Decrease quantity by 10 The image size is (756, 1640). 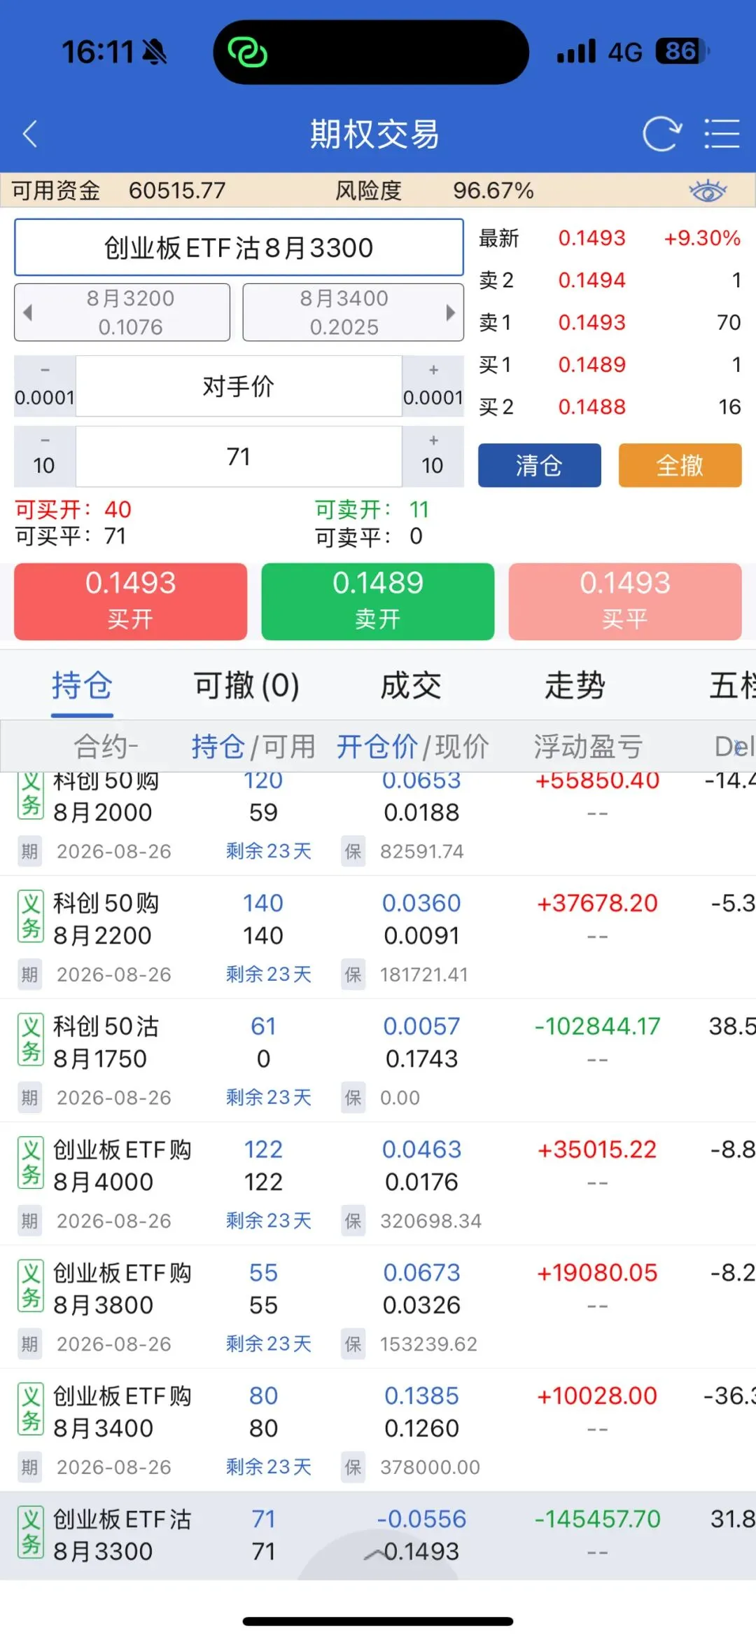(x=45, y=456)
